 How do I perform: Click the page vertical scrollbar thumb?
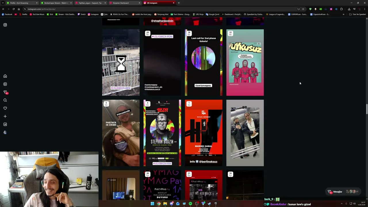point(367,110)
